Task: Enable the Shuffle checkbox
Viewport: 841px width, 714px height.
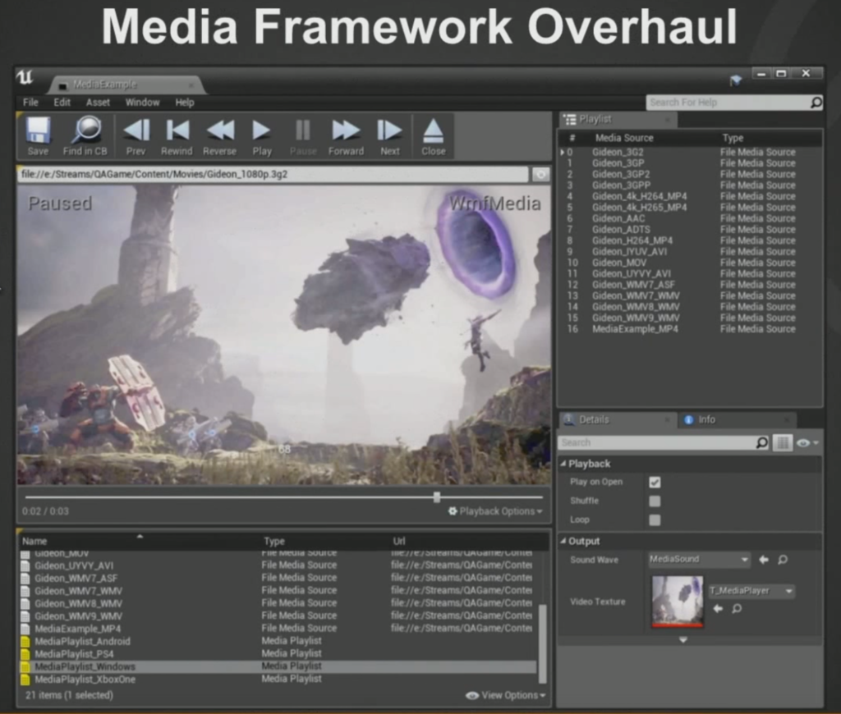Action: (655, 501)
